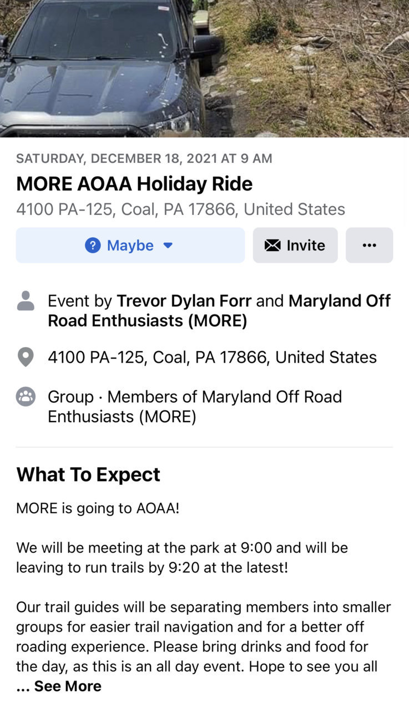This screenshot has height=711, width=409.
Task: Tap the event title MORE AOAA Holiday Ride
Action: coord(134,184)
